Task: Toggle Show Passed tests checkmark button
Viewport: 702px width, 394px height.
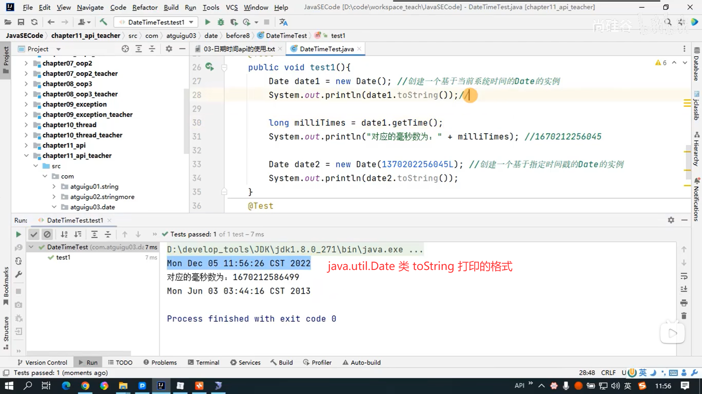Action: 34,234
